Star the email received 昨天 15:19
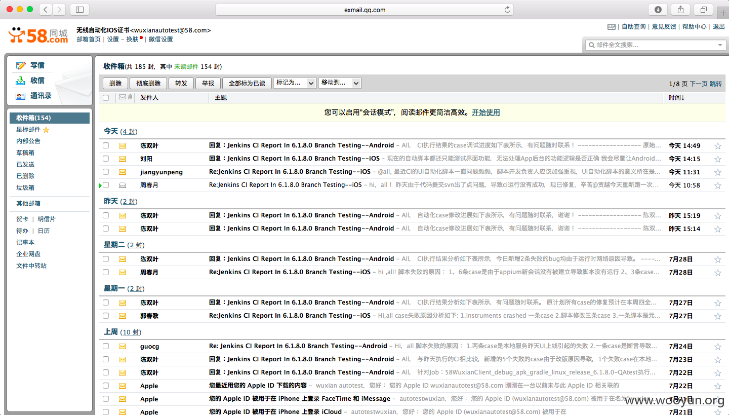 click(x=717, y=216)
